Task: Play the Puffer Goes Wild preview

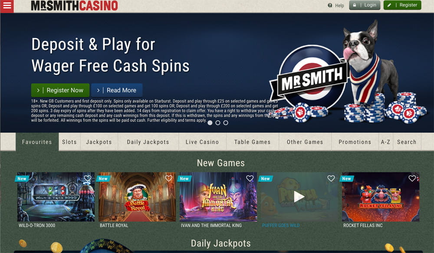Action: (299, 197)
